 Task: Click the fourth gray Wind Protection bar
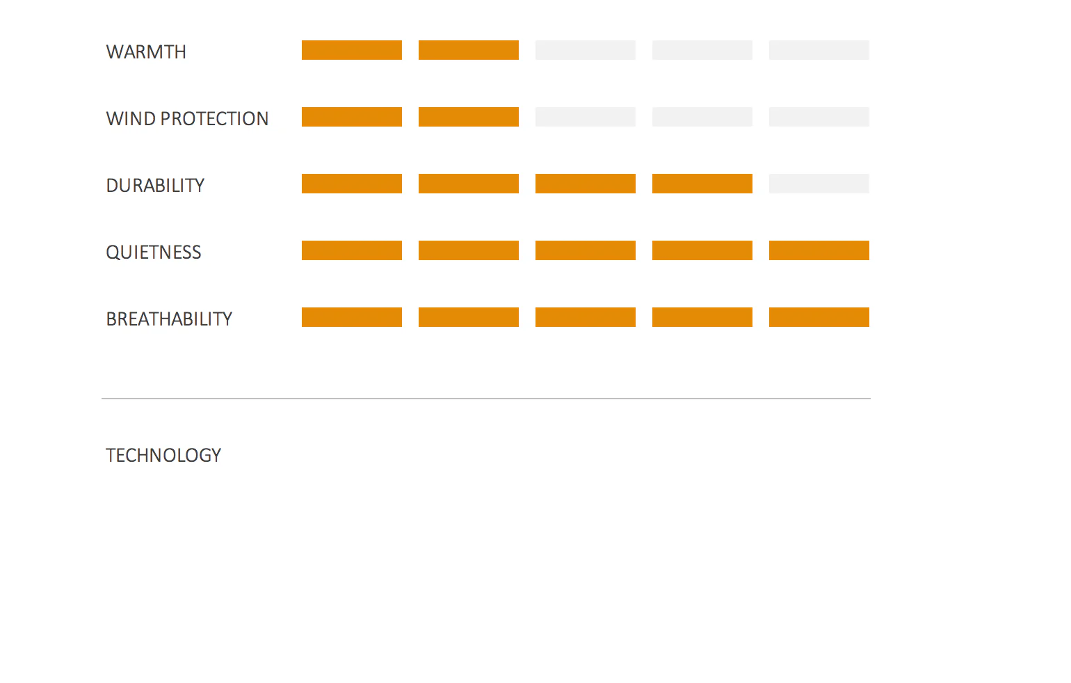coord(702,117)
